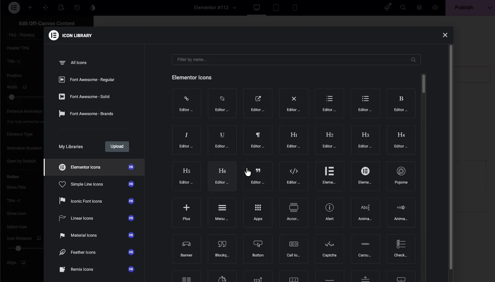Choose the Banner icon
The height and width of the screenshot is (282, 495).
186,249
